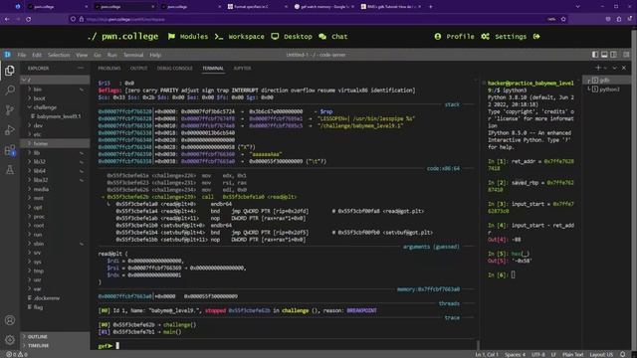
Task: Reload the browser page
Action: coord(29,19)
